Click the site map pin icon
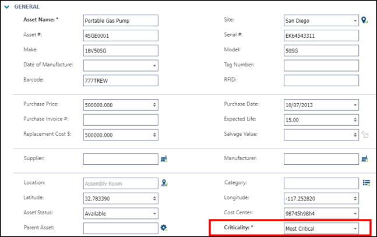The height and width of the screenshot is (237, 377). pyautogui.click(x=365, y=20)
